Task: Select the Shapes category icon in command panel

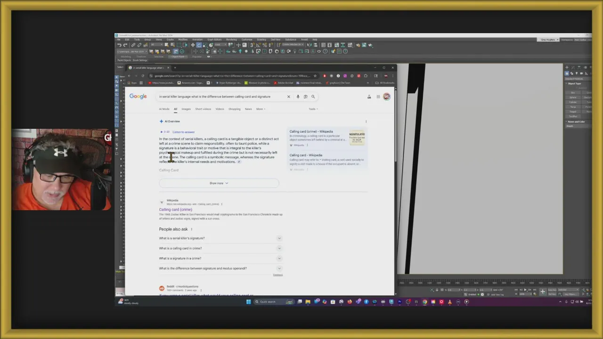Action: click(572, 73)
